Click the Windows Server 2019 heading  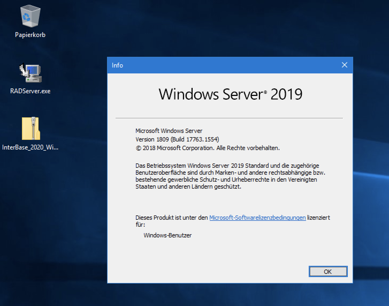230,94
